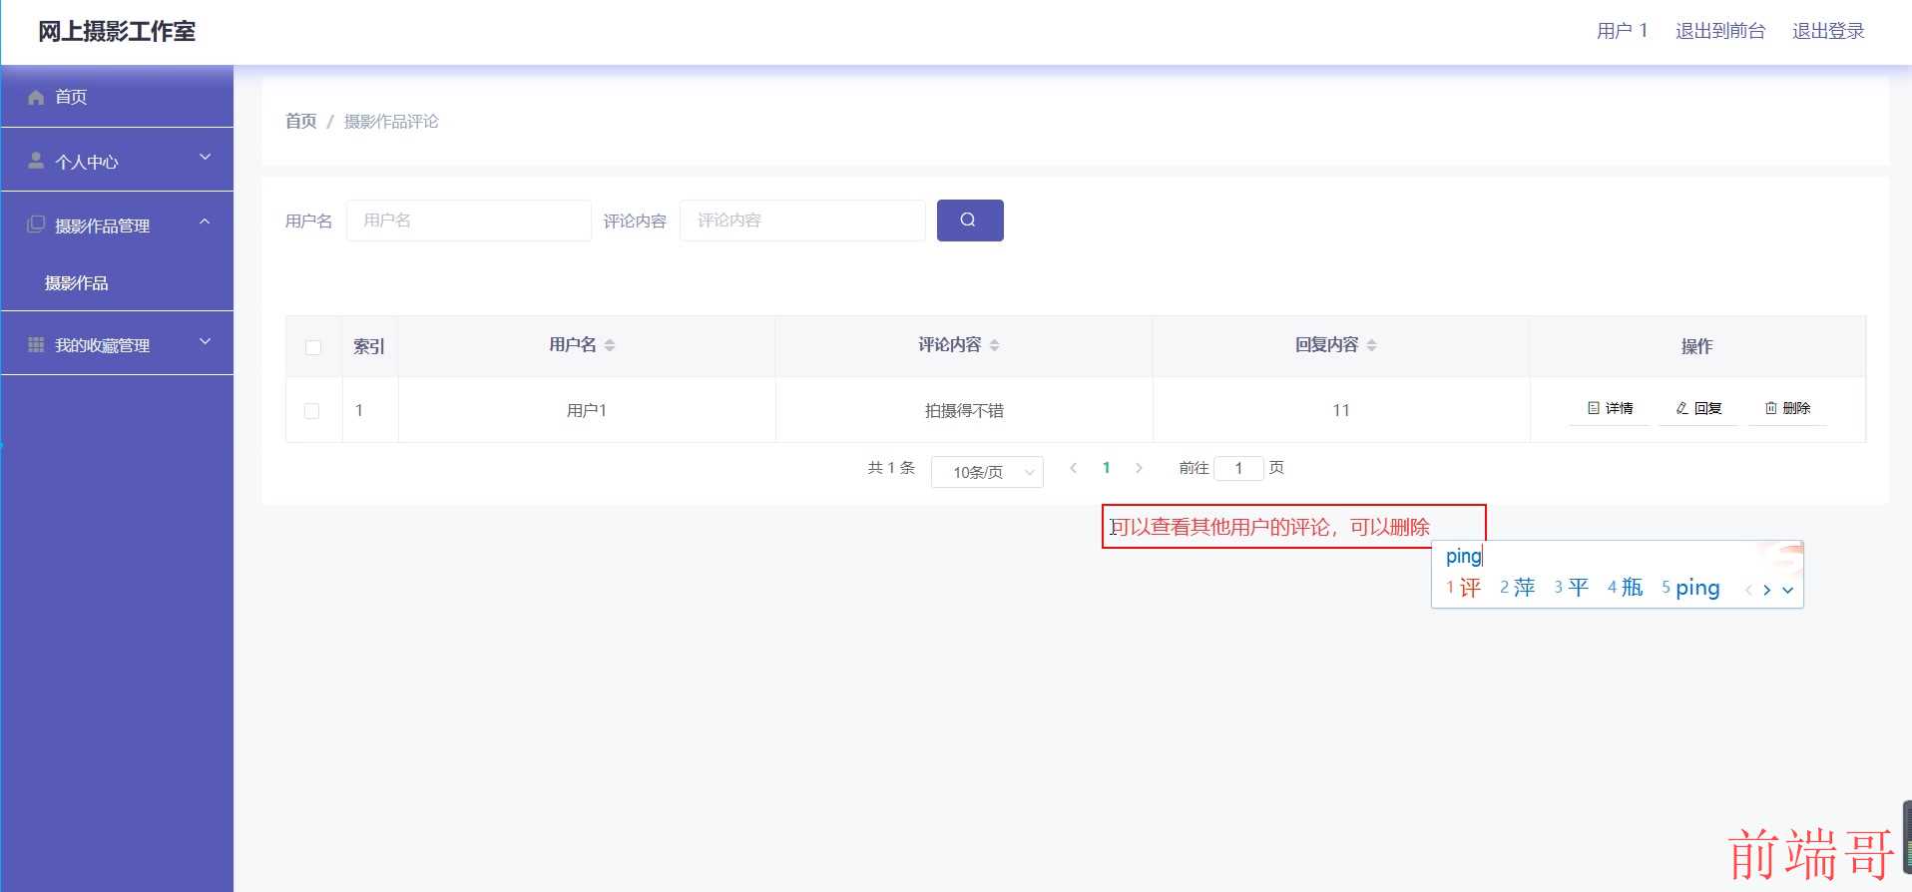The height and width of the screenshot is (892, 1912).
Task: Click 退出到前台 in the top bar
Action: pos(1720,31)
